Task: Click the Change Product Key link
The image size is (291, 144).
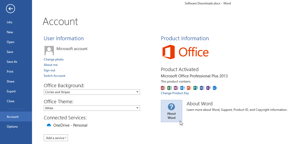Action: pyautogui.click(x=175, y=93)
